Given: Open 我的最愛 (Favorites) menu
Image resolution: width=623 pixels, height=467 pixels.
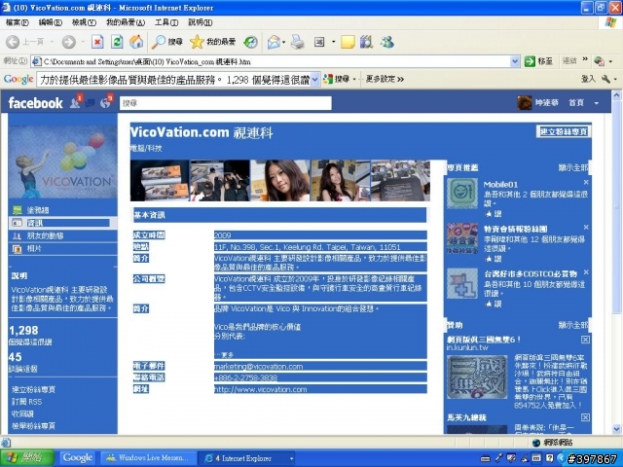Looking at the screenshot, I should tap(126, 22).
